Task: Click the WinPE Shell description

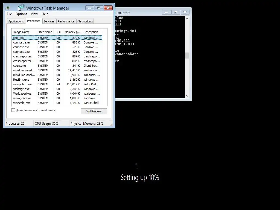Action: pos(91,103)
